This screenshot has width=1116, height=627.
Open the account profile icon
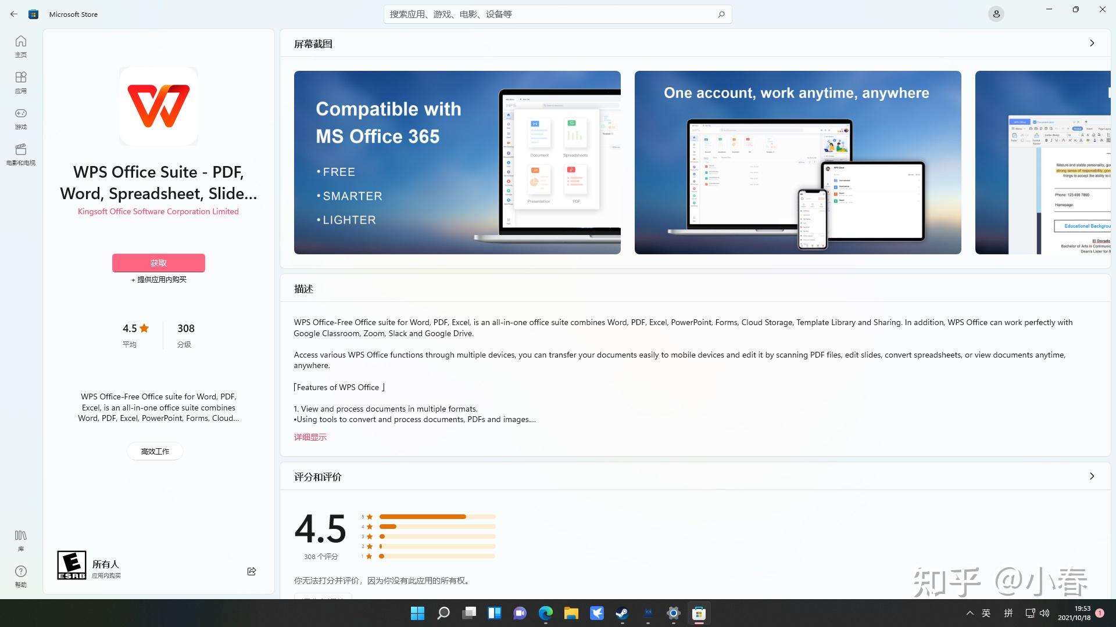996,14
